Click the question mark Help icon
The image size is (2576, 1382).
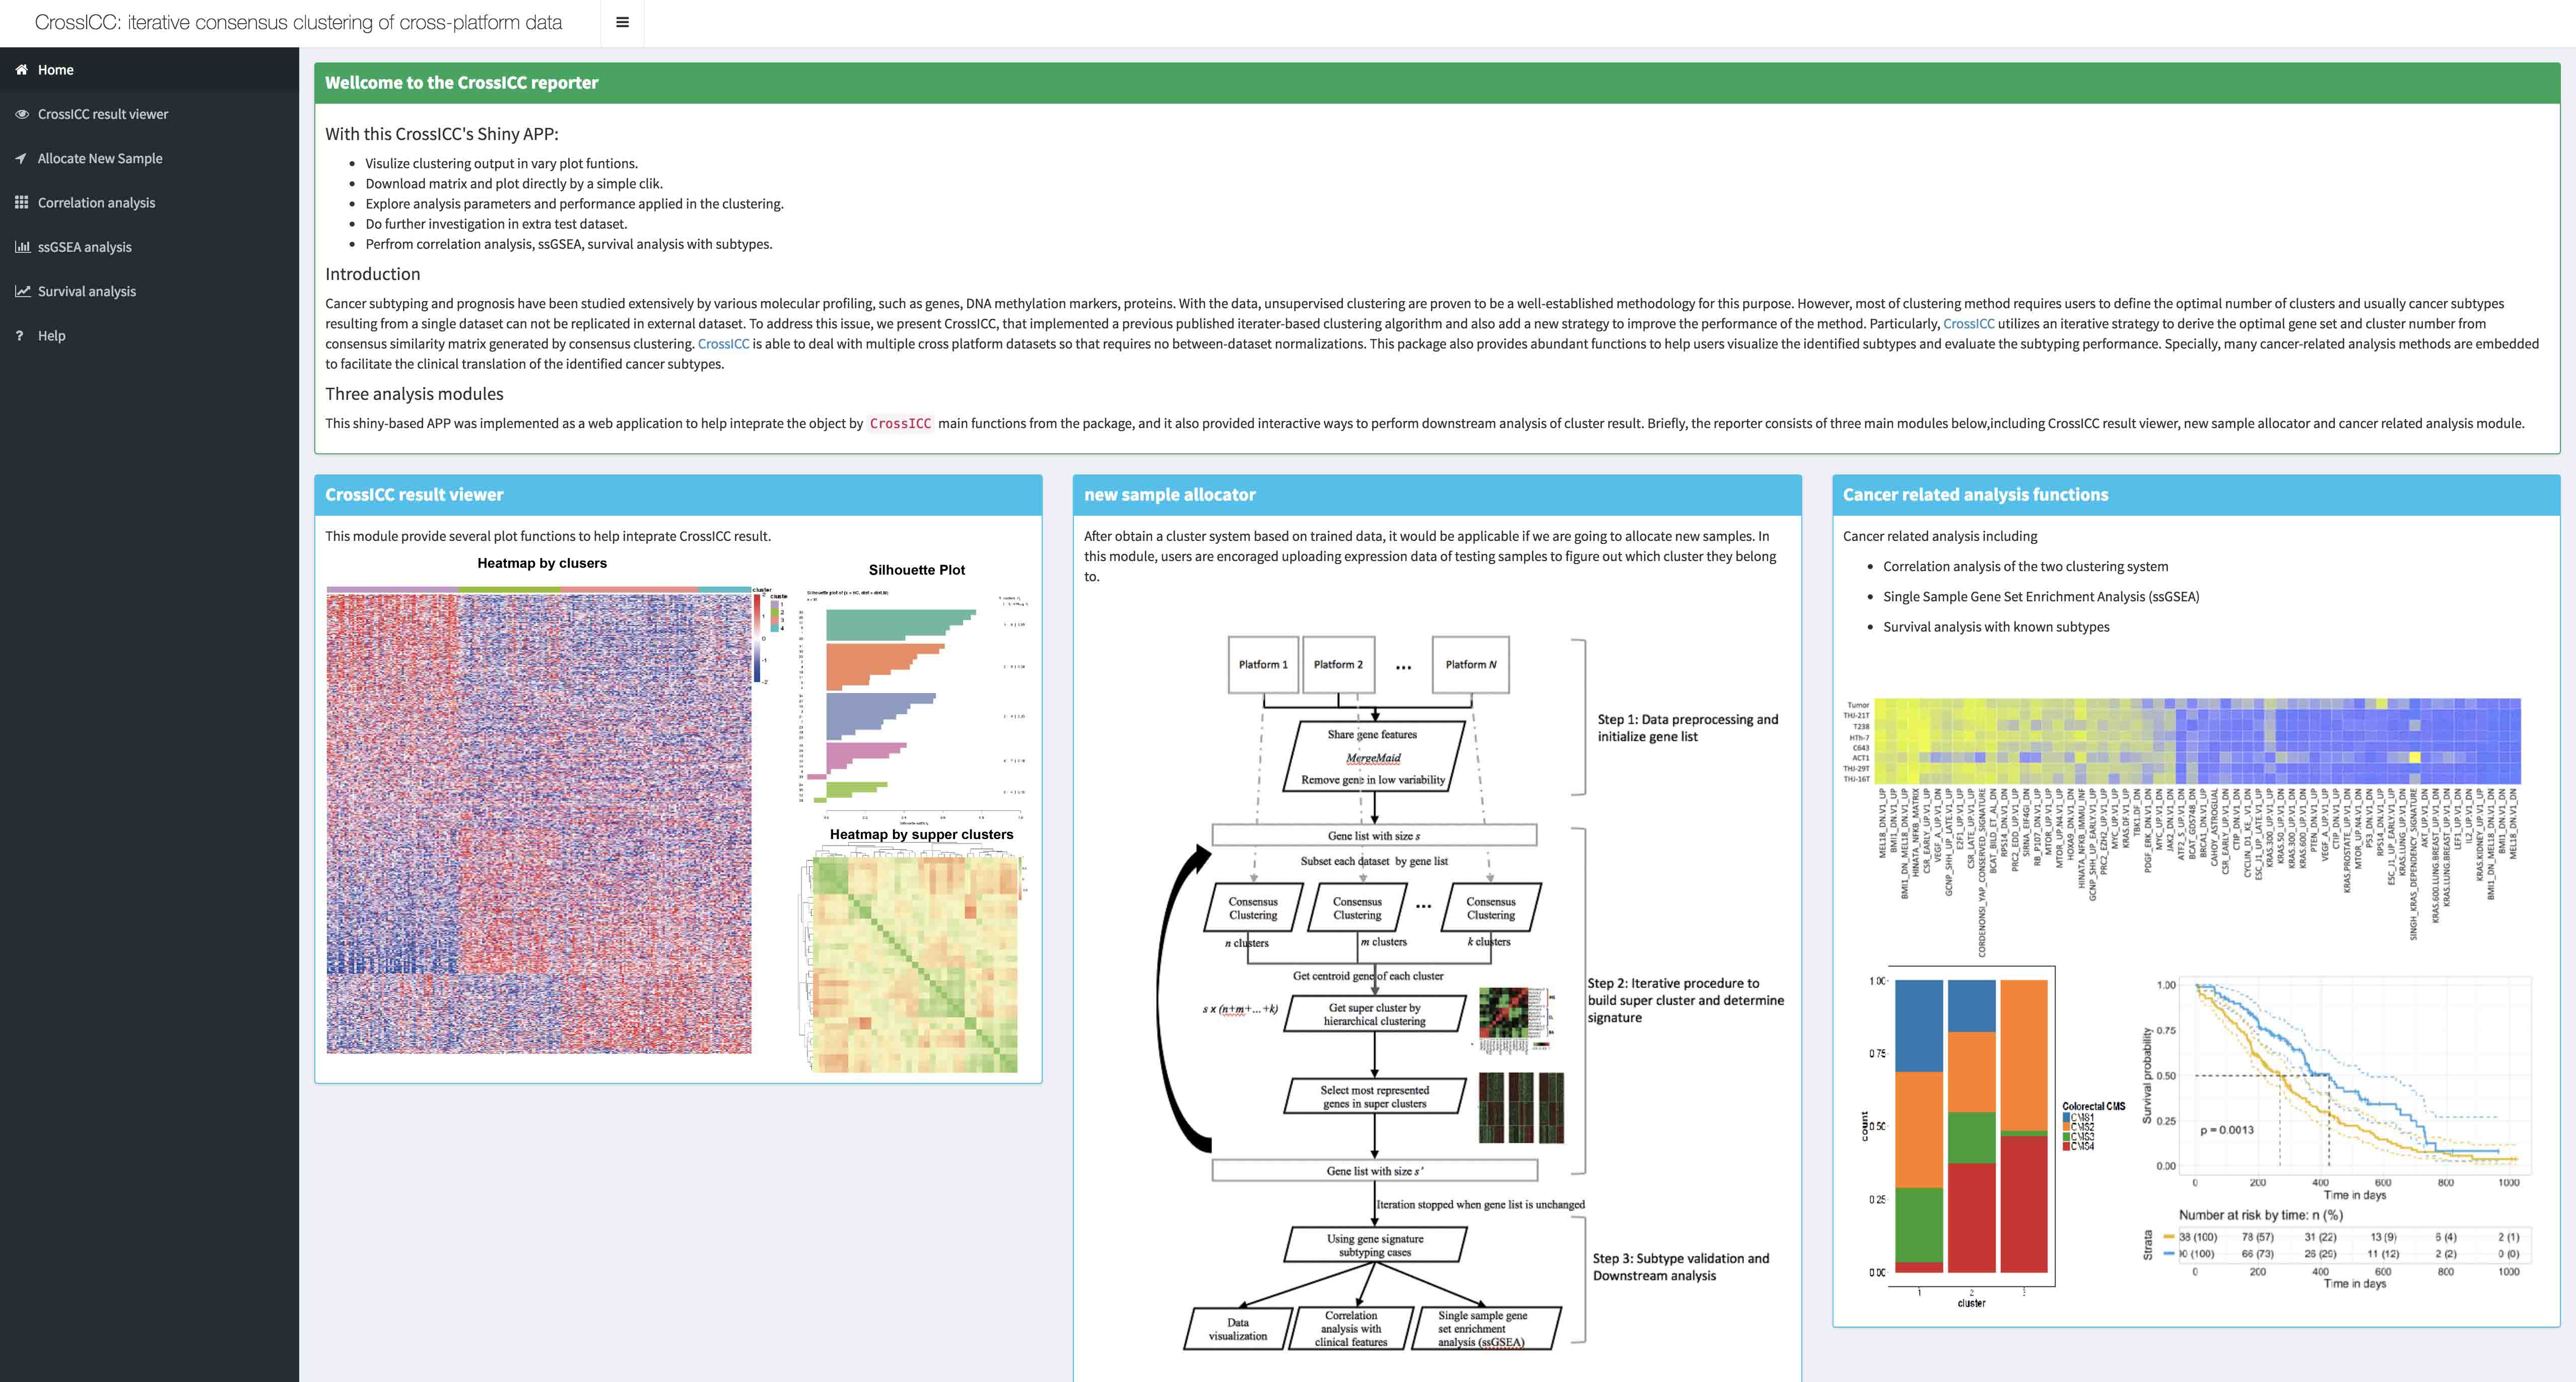(19, 336)
